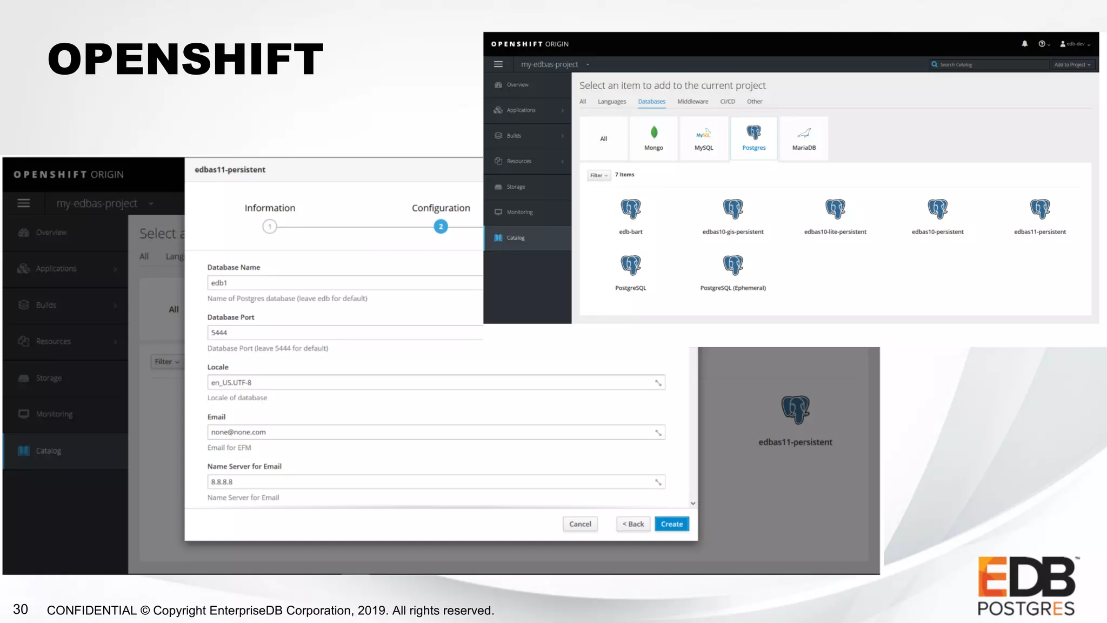Open the PostgreSQL (Ephemeral) catalog item

732,271
